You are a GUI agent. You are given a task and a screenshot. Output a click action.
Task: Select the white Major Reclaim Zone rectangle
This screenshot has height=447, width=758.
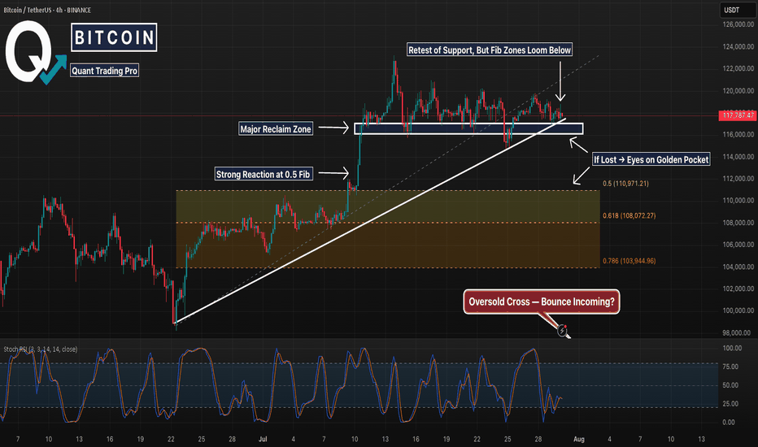[468, 128]
